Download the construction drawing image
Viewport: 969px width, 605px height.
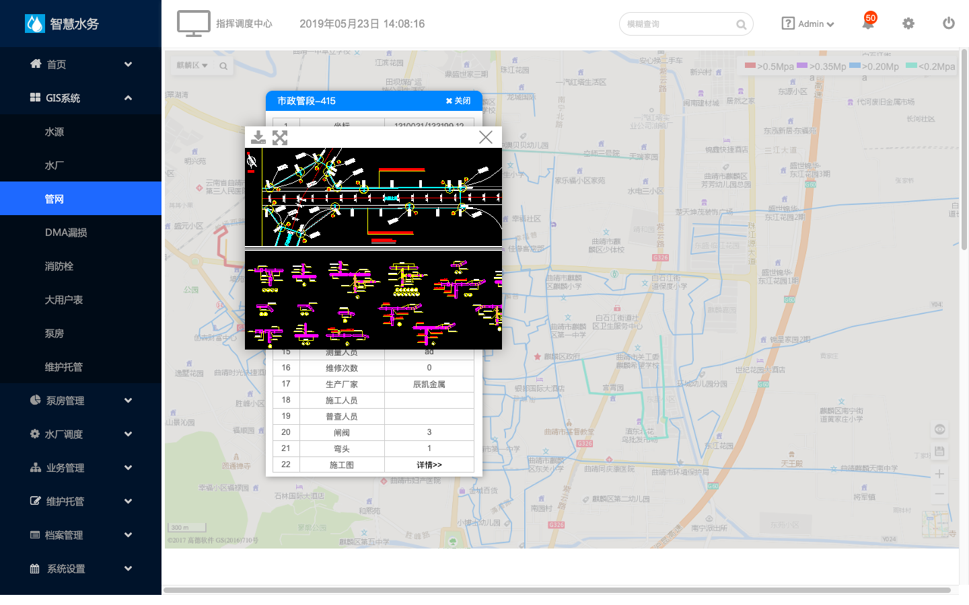coord(258,138)
